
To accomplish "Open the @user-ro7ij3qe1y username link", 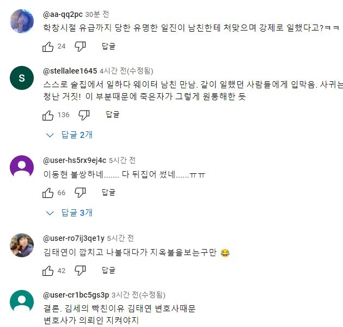I will click(73, 238).
